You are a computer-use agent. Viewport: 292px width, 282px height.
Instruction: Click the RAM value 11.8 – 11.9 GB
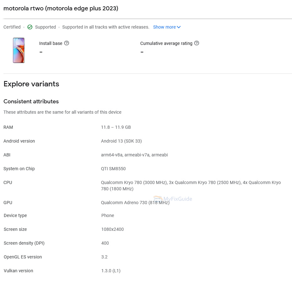pos(116,127)
